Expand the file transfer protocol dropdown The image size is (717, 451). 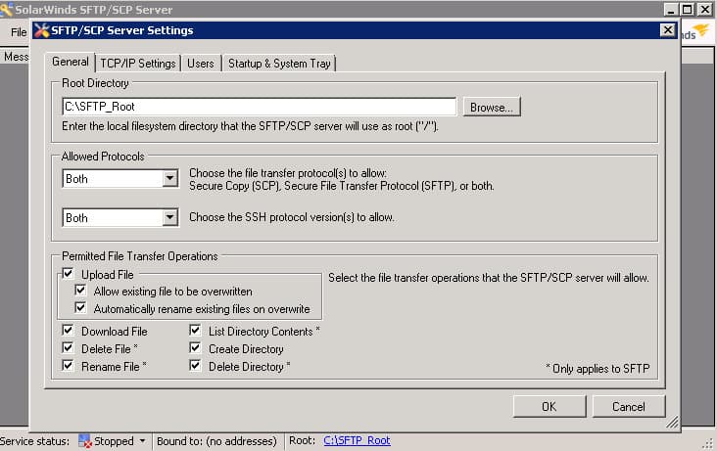pos(169,179)
